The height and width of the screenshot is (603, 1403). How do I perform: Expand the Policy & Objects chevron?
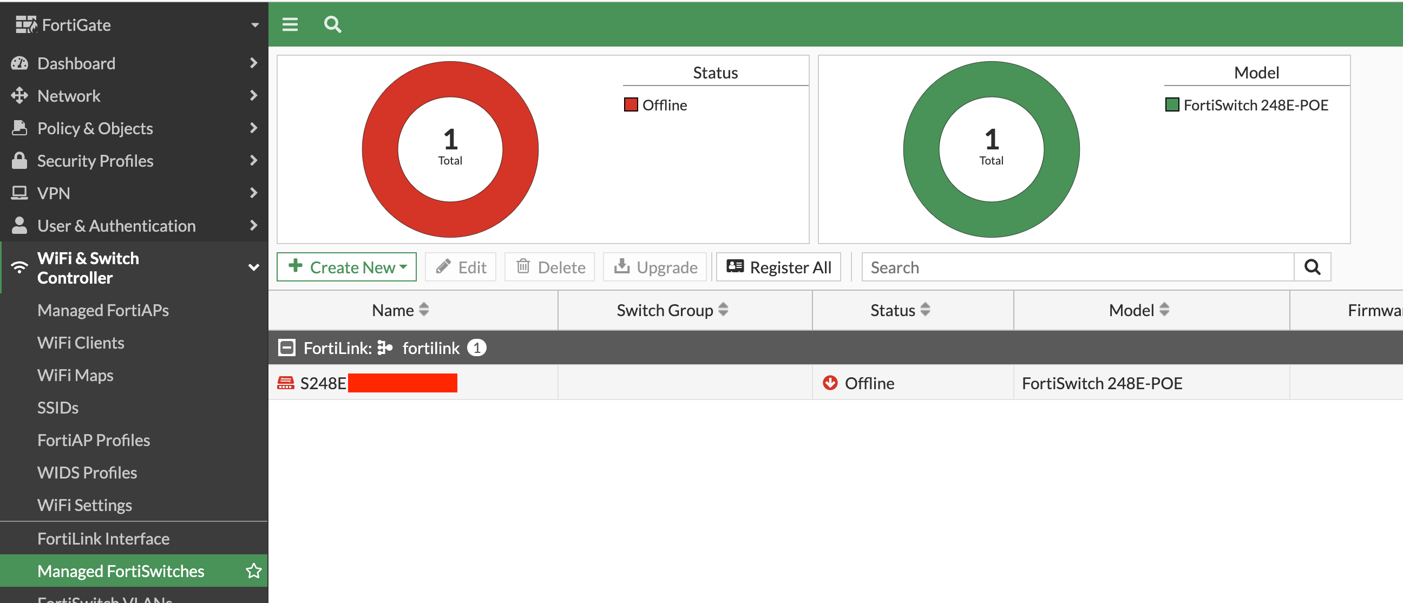pos(253,128)
